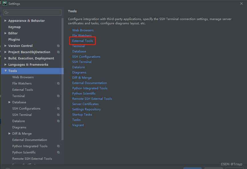Click the search magnifier icon in settings search

tap(6, 13)
